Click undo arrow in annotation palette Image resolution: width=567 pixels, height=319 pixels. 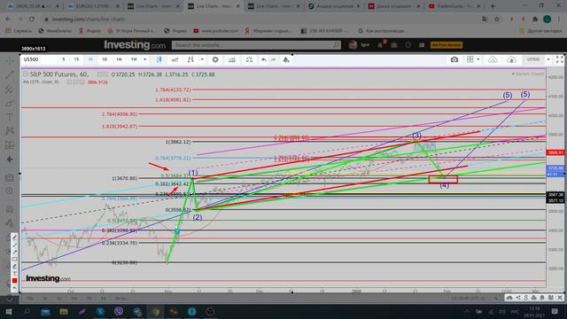(14, 288)
